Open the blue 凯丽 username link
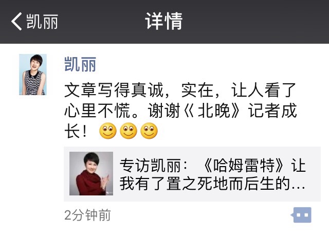The width and height of the screenshot is (329, 252). pyautogui.click(x=80, y=64)
